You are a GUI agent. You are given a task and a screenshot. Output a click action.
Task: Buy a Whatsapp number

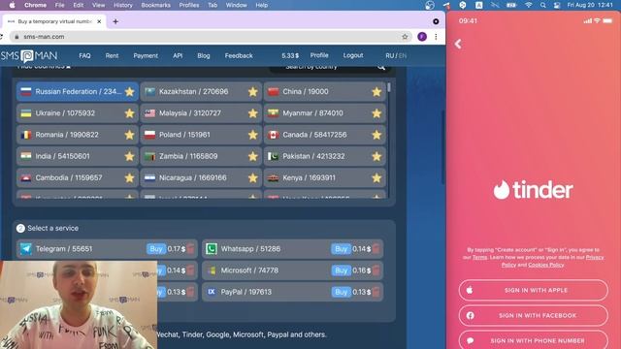[341, 249]
